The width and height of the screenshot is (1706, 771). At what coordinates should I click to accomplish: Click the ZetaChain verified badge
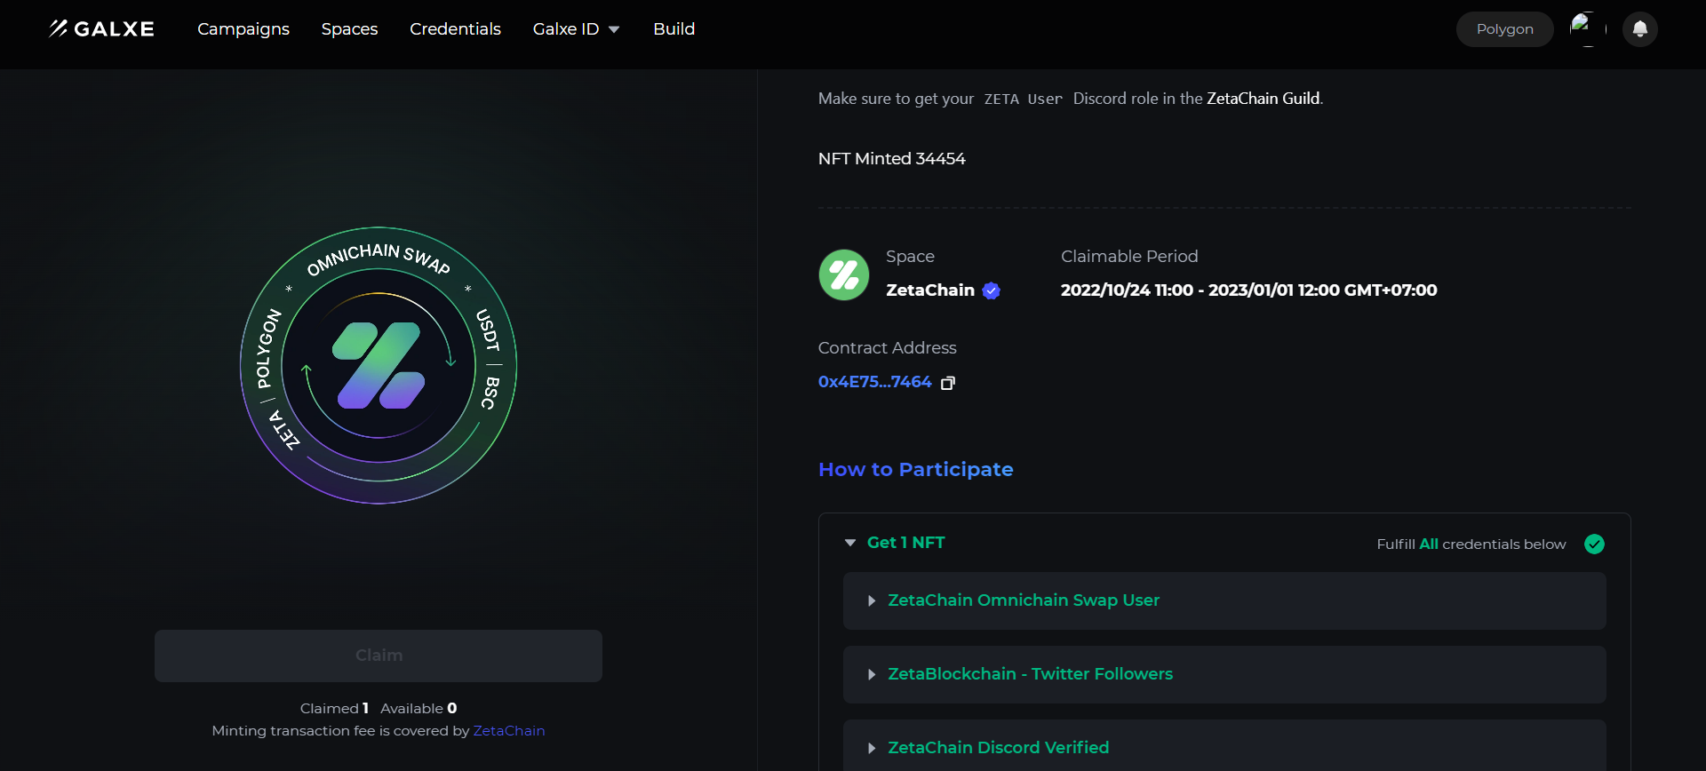[992, 290]
